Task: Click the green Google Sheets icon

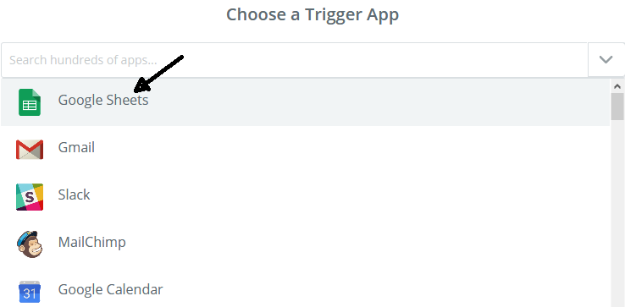Action: point(30,102)
